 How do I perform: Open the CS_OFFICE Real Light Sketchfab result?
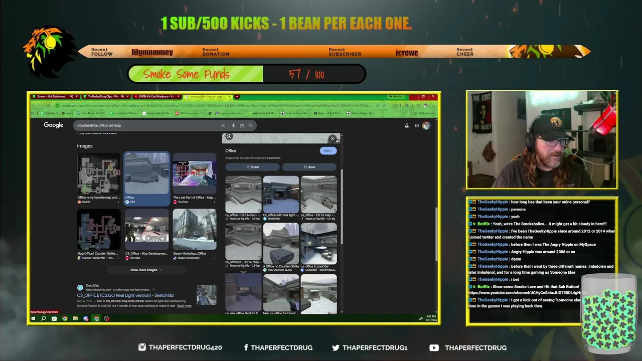(125, 295)
